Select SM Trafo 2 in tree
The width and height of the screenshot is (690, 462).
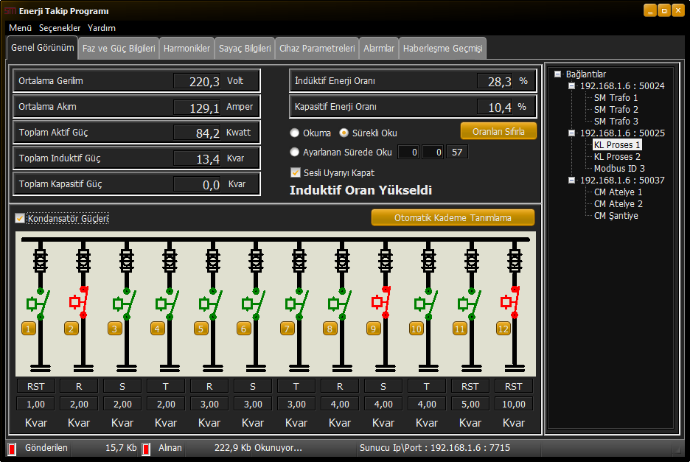tap(616, 110)
